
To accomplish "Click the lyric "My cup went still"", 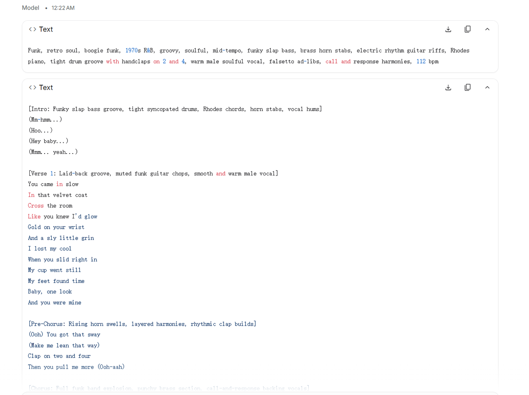I will (55, 270).
